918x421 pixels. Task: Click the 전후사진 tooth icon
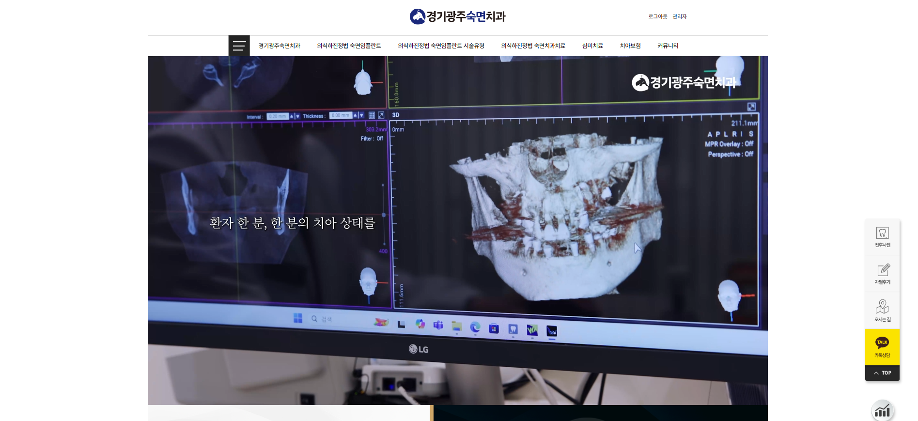click(882, 237)
